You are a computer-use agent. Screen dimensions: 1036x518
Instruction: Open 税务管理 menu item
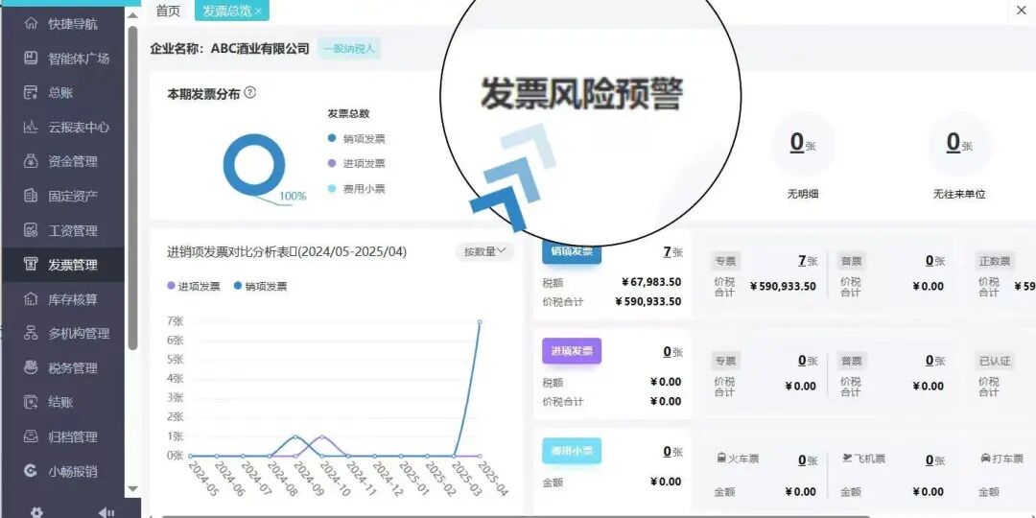[x=62, y=368]
